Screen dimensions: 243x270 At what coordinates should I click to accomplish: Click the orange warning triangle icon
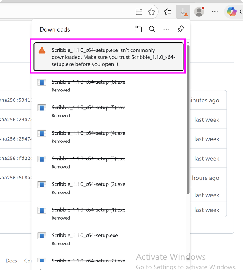pos(42,50)
